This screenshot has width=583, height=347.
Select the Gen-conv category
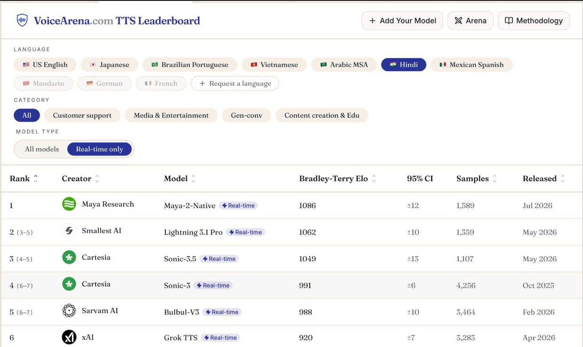(247, 115)
